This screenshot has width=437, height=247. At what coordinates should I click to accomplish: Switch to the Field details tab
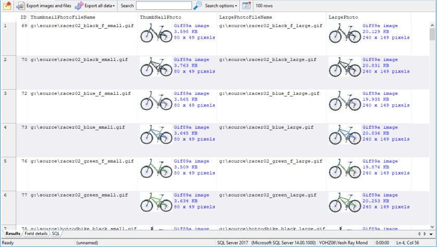[x=37, y=234]
